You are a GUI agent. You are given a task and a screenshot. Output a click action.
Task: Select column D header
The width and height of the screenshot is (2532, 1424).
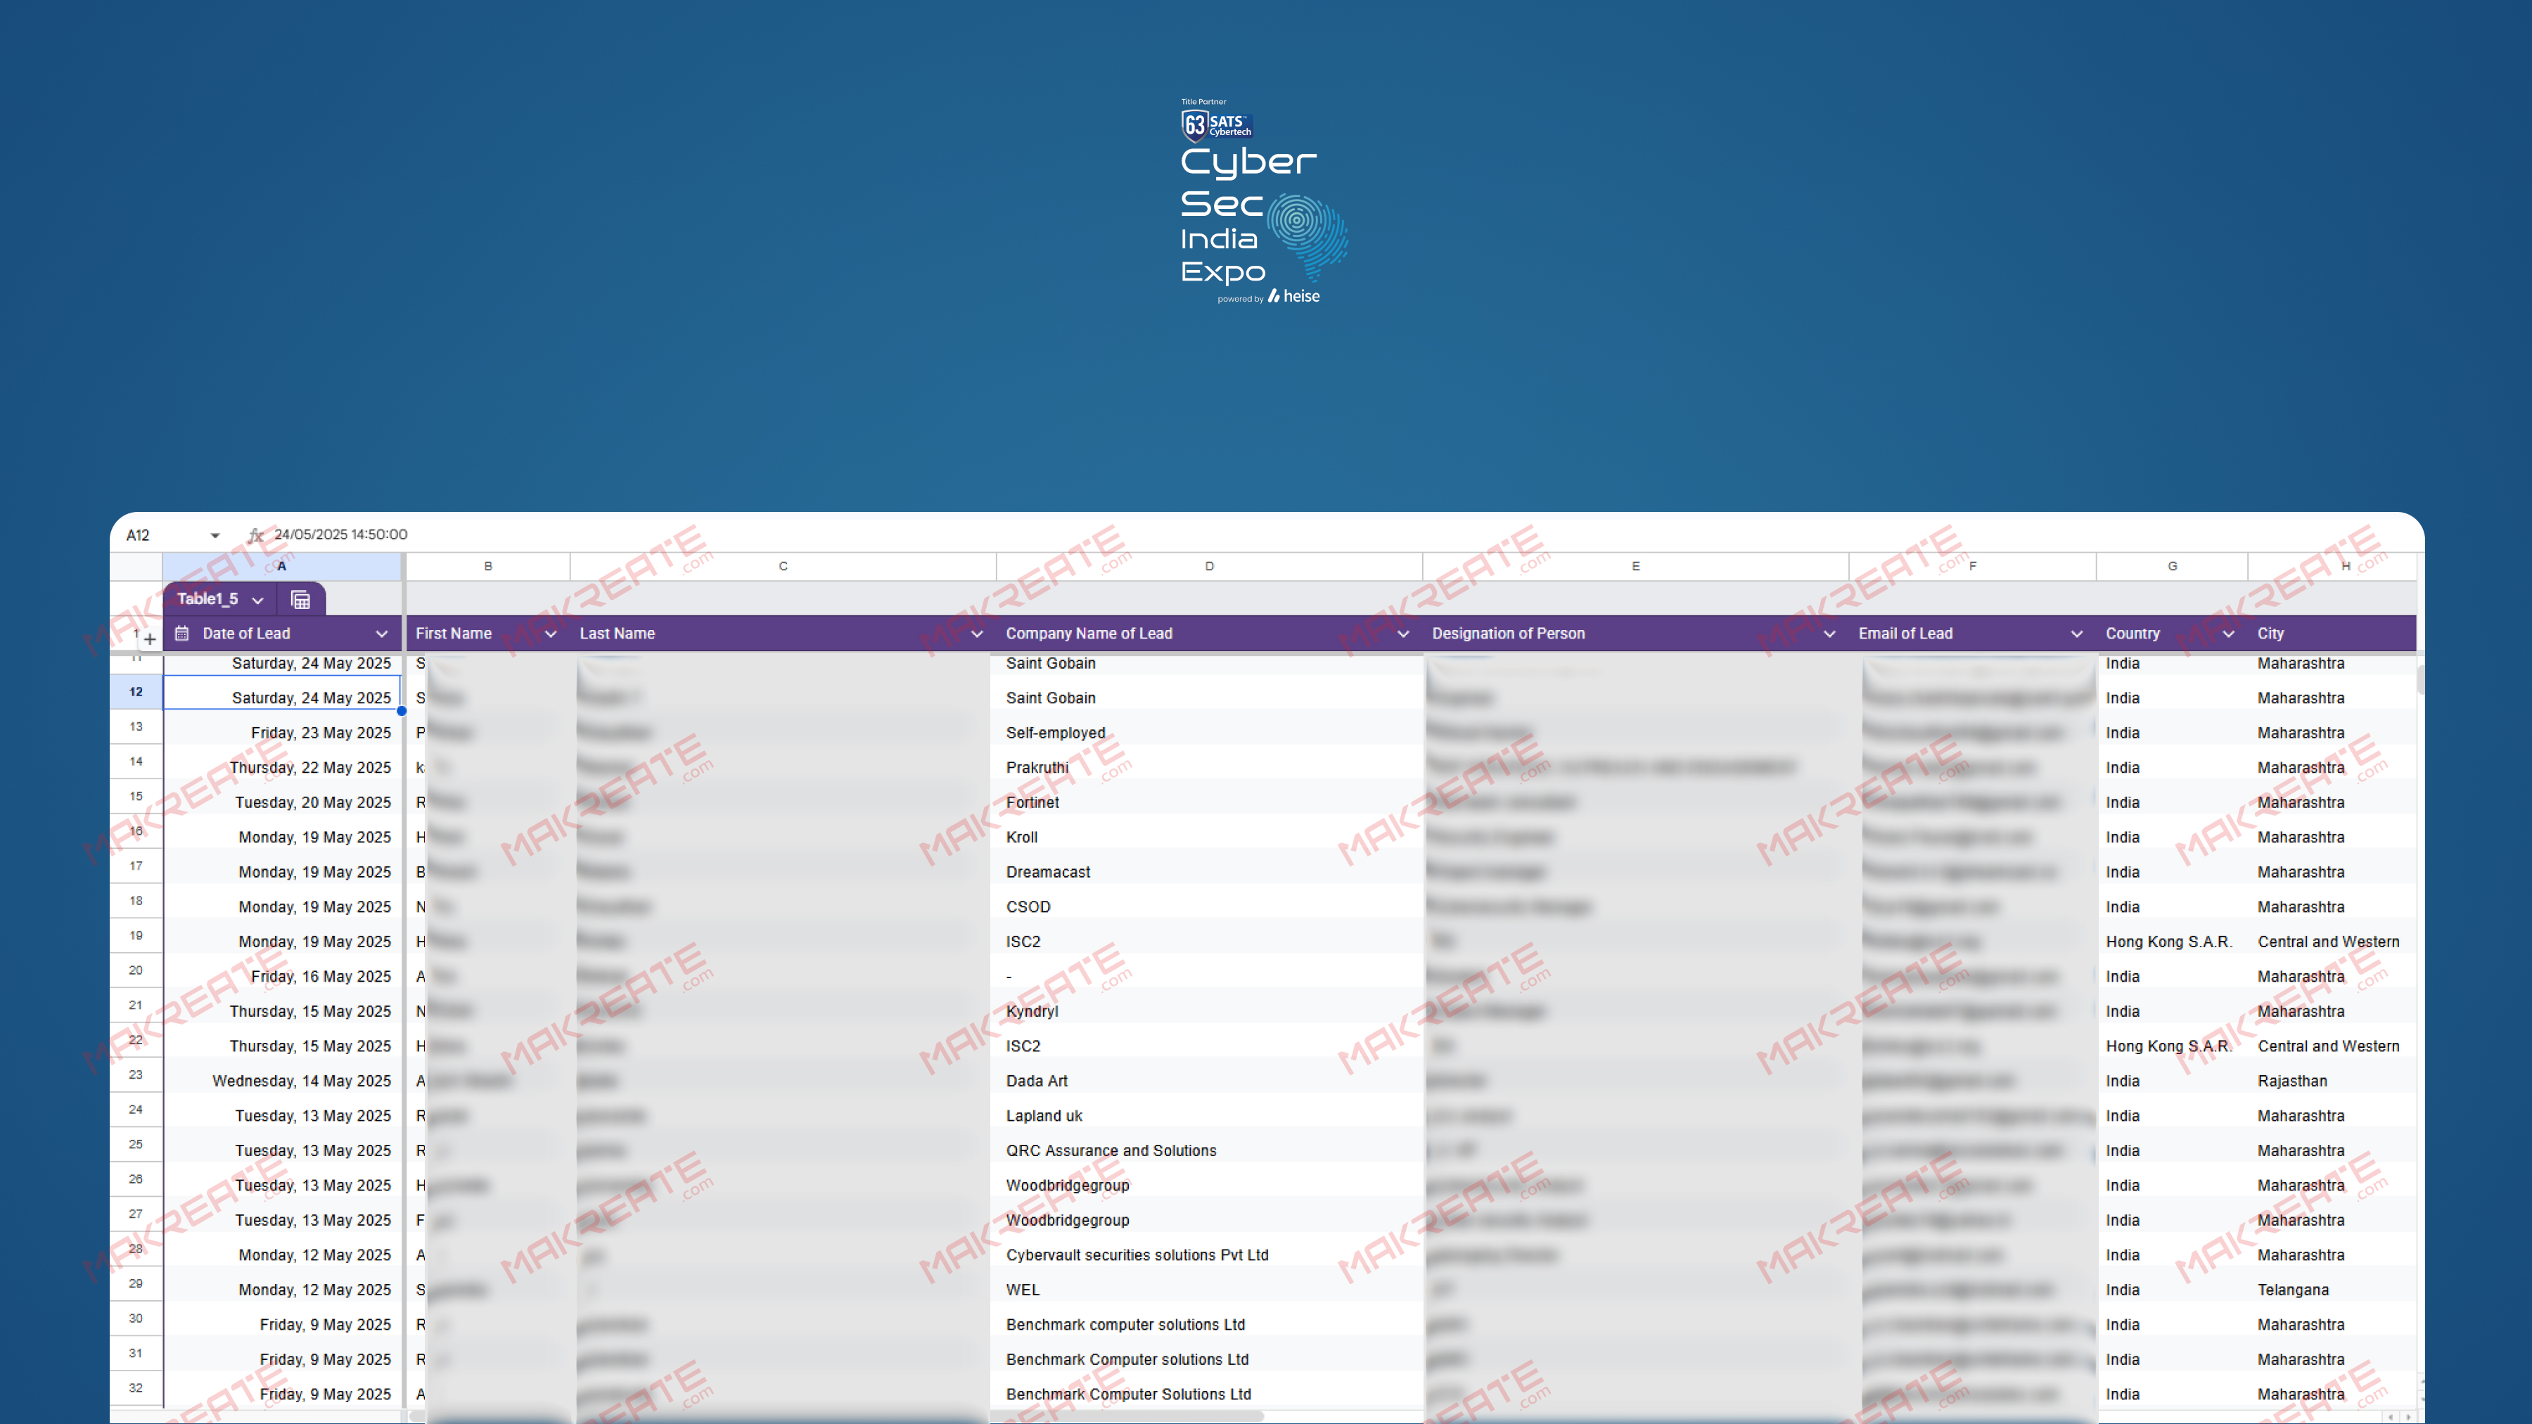(1209, 566)
